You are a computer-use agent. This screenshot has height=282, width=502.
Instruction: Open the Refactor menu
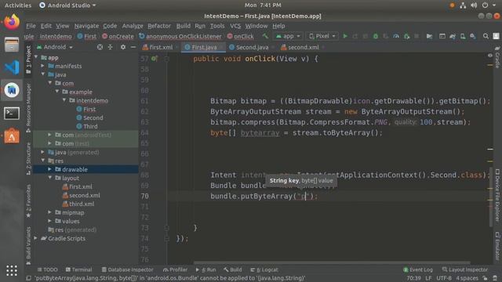[x=159, y=26]
